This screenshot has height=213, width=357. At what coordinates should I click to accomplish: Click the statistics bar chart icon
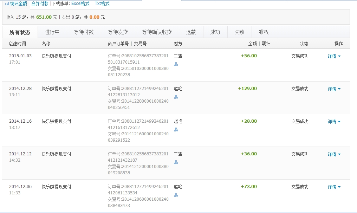(x=7, y=4)
